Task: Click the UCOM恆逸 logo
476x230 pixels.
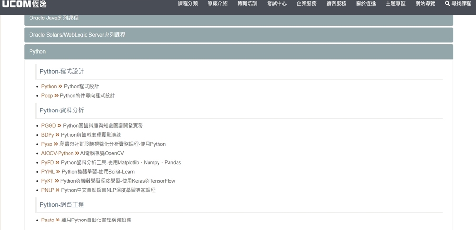Action: [24, 4]
